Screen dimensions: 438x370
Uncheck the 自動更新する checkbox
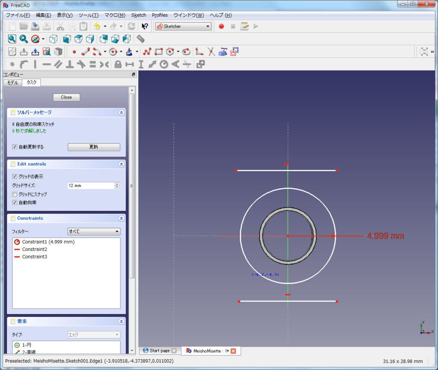pyautogui.click(x=15, y=147)
